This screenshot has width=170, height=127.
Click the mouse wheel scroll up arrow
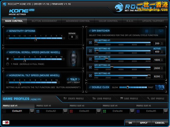(74, 52)
